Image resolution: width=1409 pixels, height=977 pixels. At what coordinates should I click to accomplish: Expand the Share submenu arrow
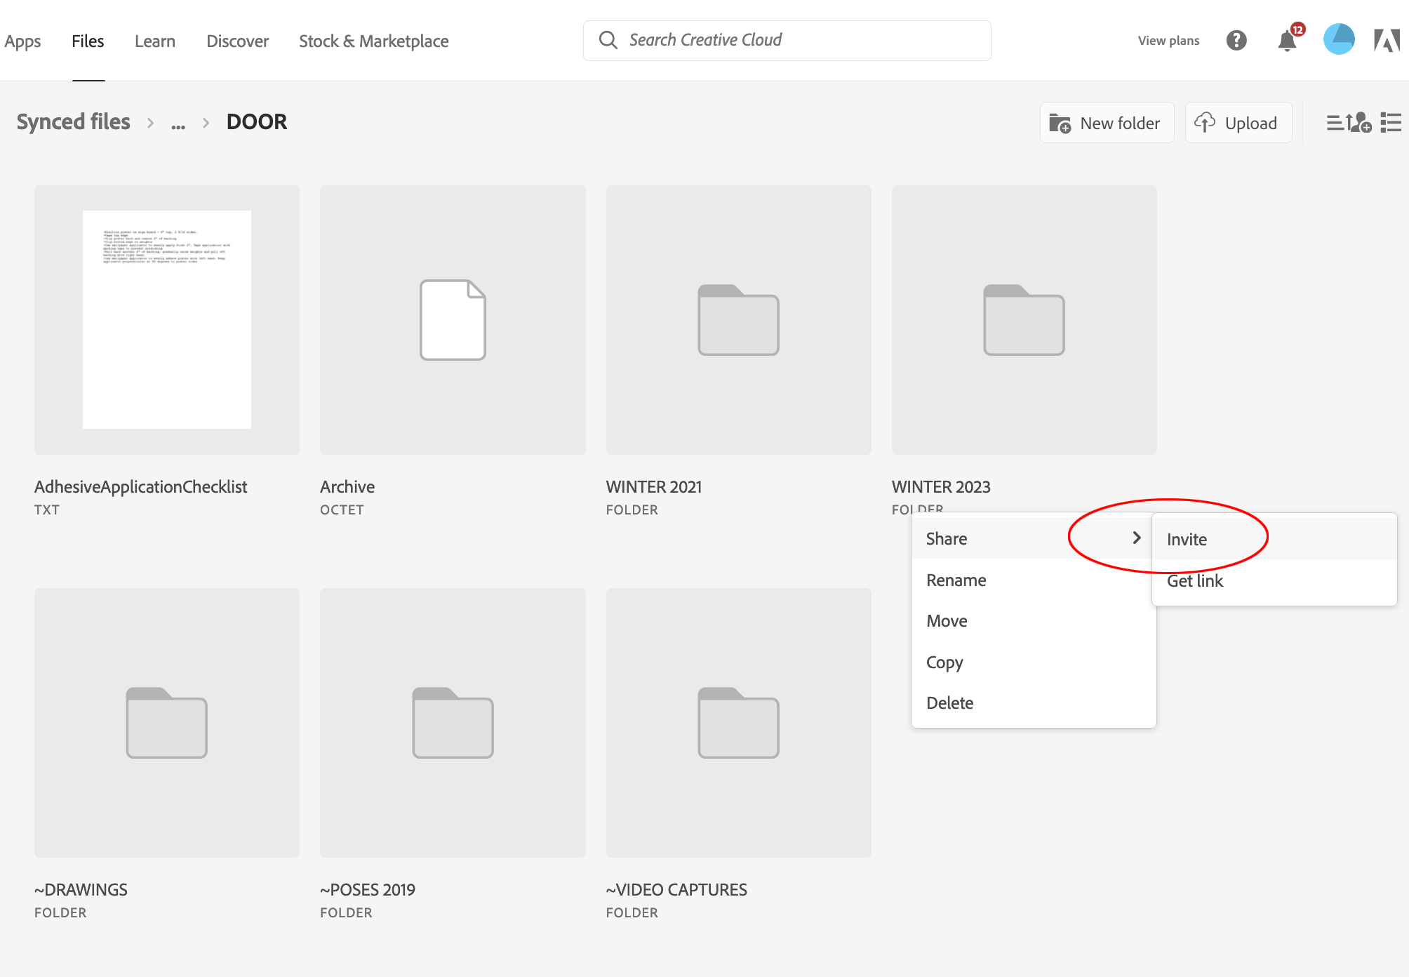click(x=1137, y=538)
